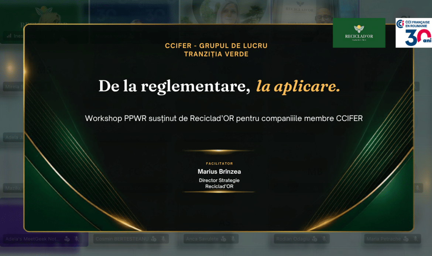Click status icon next to Adela's MeetGeek Not...
The image size is (432, 256).
pos(67,239)
